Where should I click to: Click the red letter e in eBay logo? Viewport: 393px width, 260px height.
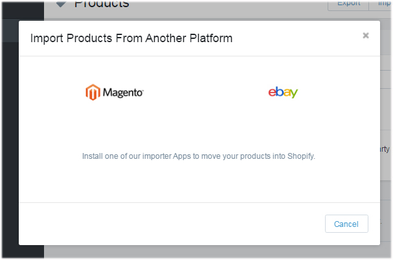click(272, 92)
